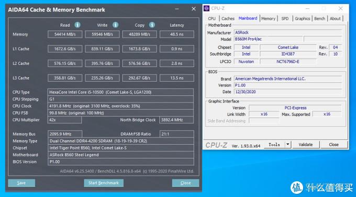
Task: Click the Start Benchmark button
Action: (x=104, y=183)
